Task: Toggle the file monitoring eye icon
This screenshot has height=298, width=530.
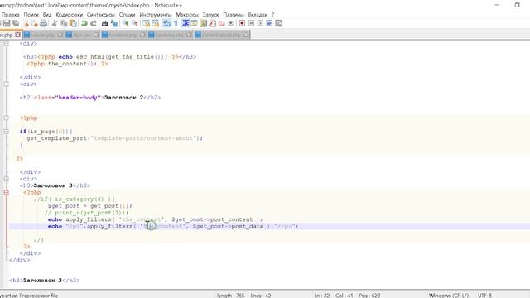Action: pos(231,23)
